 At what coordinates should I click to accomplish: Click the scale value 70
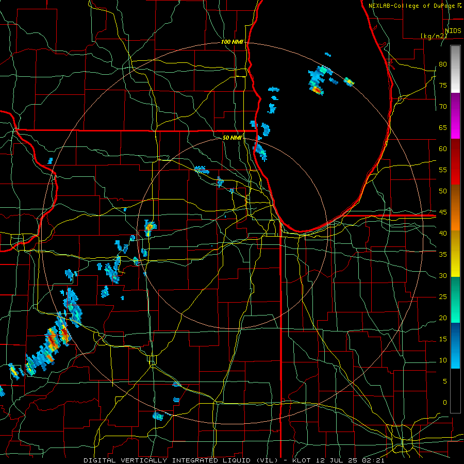[443, 107]
